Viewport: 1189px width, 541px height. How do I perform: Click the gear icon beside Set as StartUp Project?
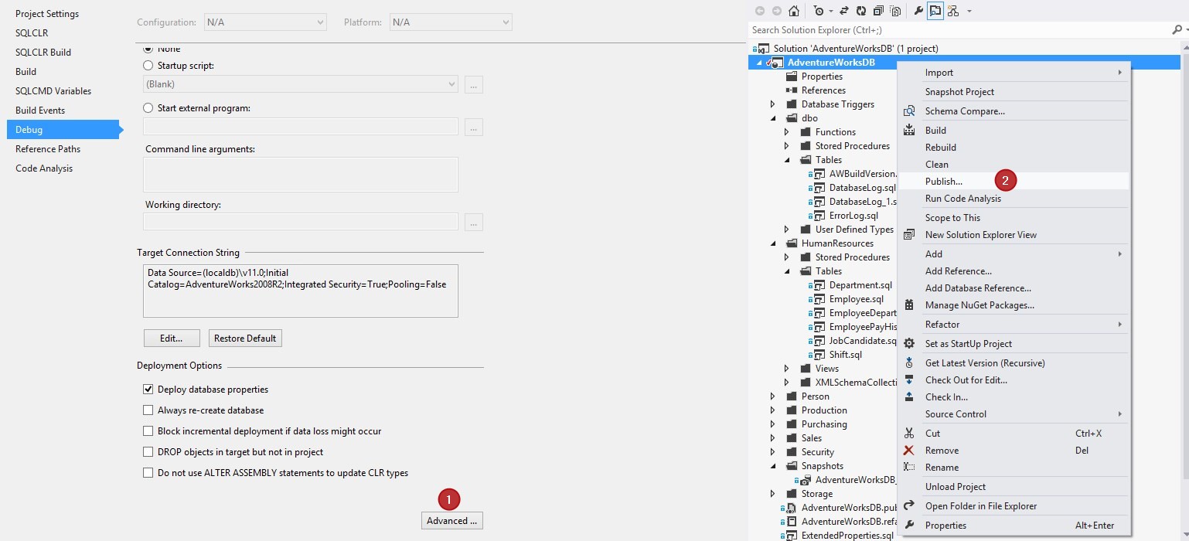[909, 343]
